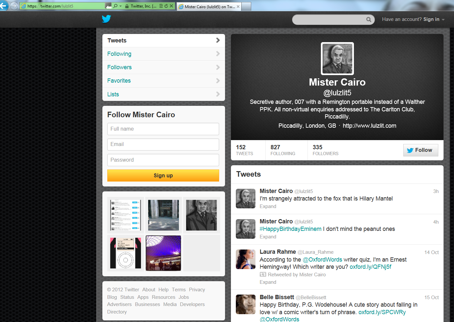Click the 3h timestamp on first tweet
The image size is (454, 322).
tap(436, 191)
